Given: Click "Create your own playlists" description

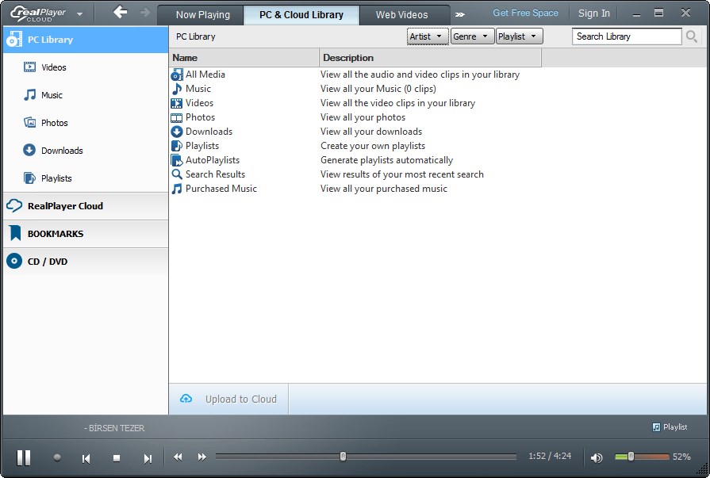Looking at the screenshot, I should pos(373,146).
